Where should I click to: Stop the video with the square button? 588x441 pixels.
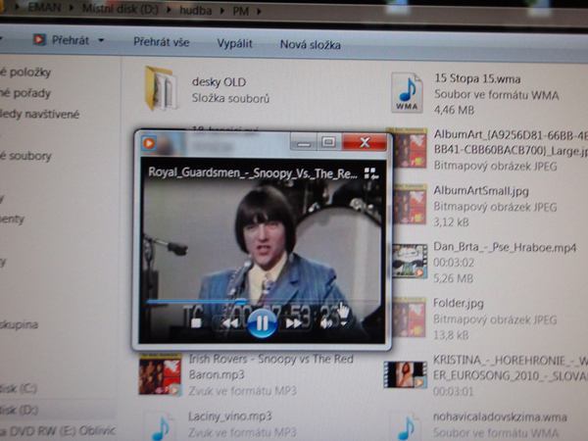pos(196,322)
